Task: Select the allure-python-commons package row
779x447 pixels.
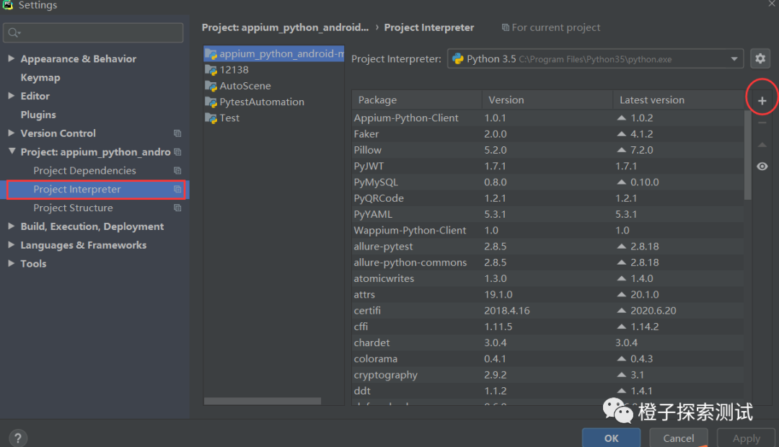Action: click(x=547, y=262)
